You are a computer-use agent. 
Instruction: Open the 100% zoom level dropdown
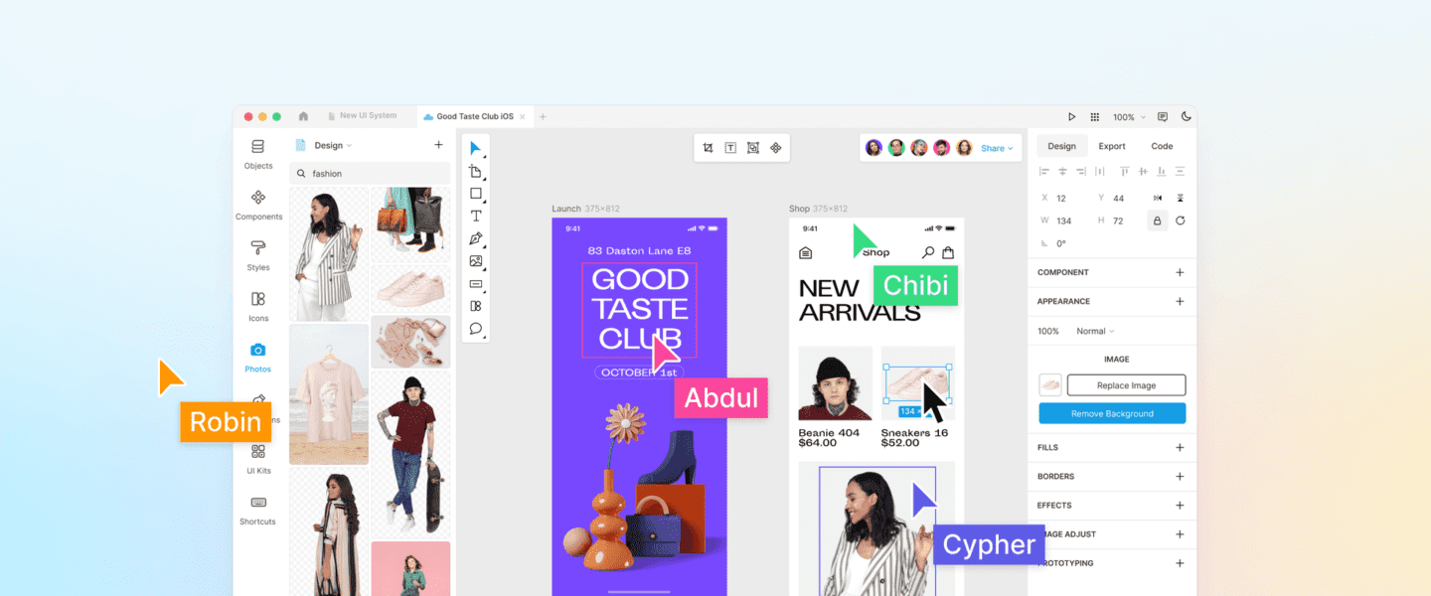[x=1128, y=117]
